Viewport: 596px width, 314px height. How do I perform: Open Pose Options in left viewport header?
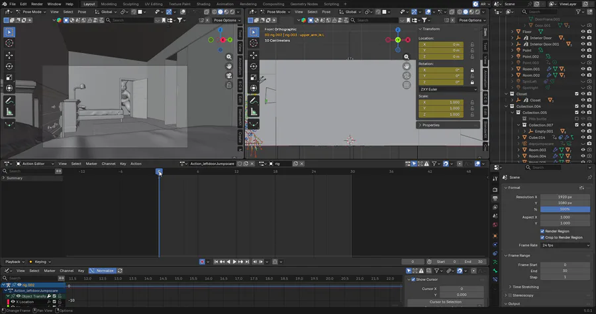click(x=226, y=20)
